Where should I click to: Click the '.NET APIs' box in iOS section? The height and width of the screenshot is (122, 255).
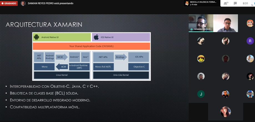click(x=103, y=57)
